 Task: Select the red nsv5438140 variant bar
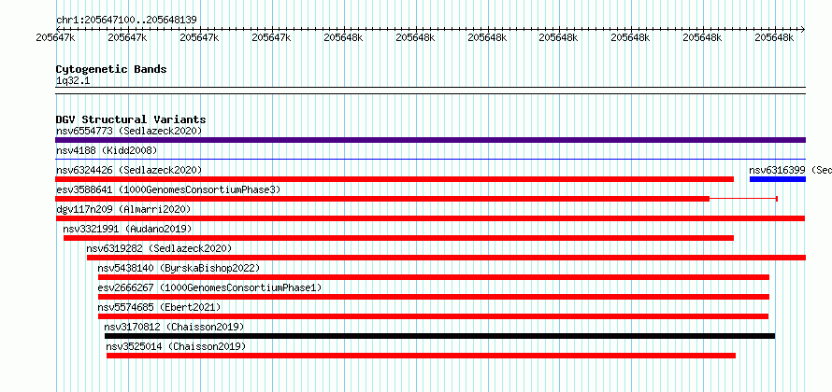434,277
